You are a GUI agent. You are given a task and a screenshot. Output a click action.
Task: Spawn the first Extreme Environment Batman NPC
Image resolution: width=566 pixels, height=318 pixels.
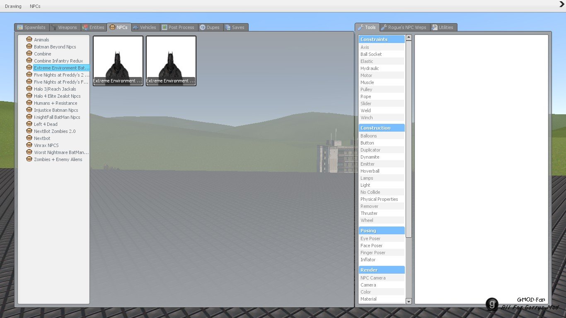[x=118, y=61]
